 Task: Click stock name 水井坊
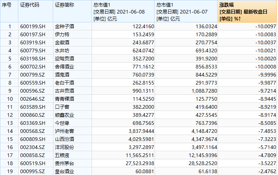[62, 51]
